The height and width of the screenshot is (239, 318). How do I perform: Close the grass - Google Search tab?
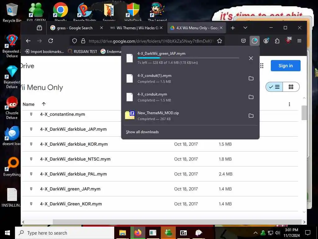point(102,28)
